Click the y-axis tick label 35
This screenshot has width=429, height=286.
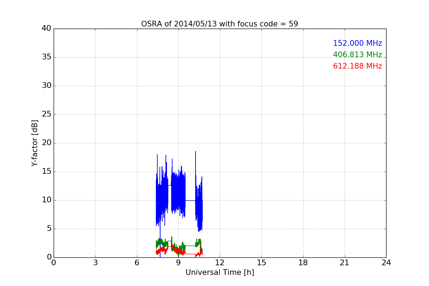coord(46,57)
